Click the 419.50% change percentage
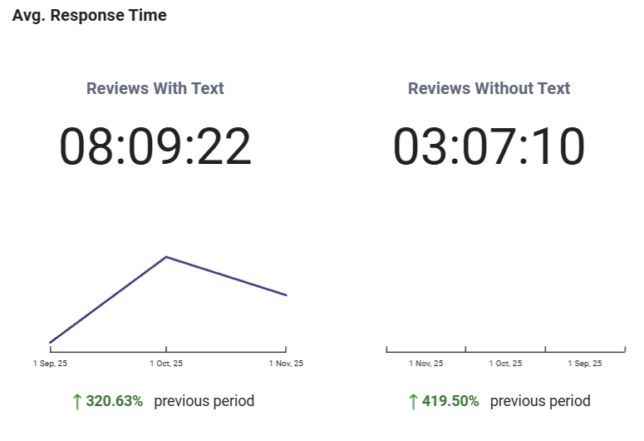This screenshot has height=441, width=644. click(x=451, y=401)
